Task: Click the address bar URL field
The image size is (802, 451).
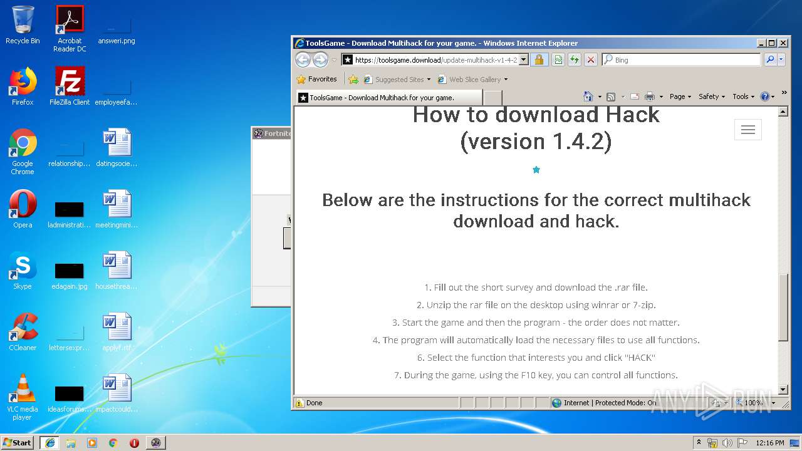Action: tap(435, 60)
